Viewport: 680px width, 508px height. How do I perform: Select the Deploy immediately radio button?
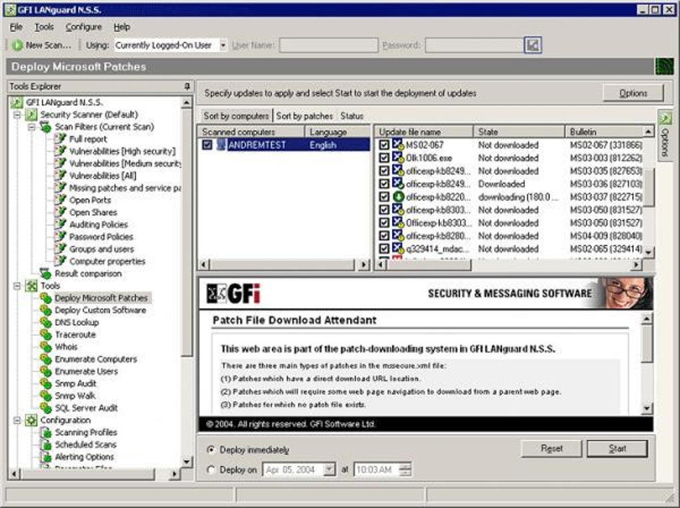pyautogui.click(x=211, y=449)
